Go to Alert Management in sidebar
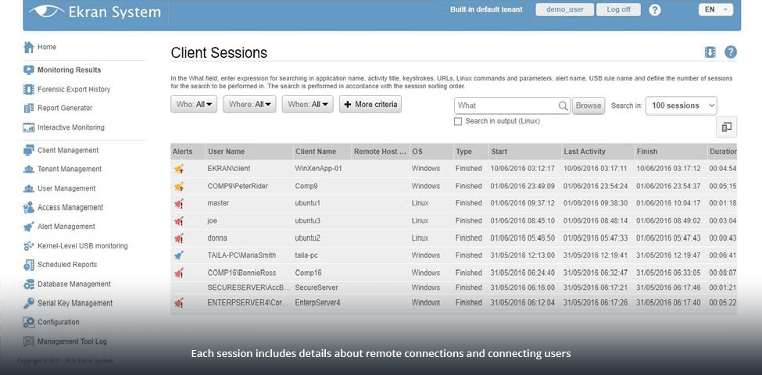 66,227
